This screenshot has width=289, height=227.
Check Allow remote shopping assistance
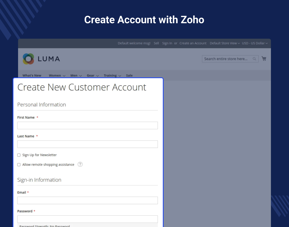click(19, 165)
